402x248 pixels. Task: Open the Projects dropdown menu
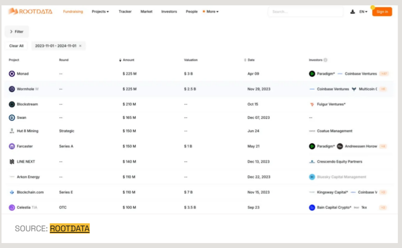[x=100, y=12]
